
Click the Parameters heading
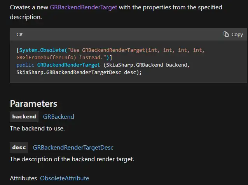tap(33, 104)
